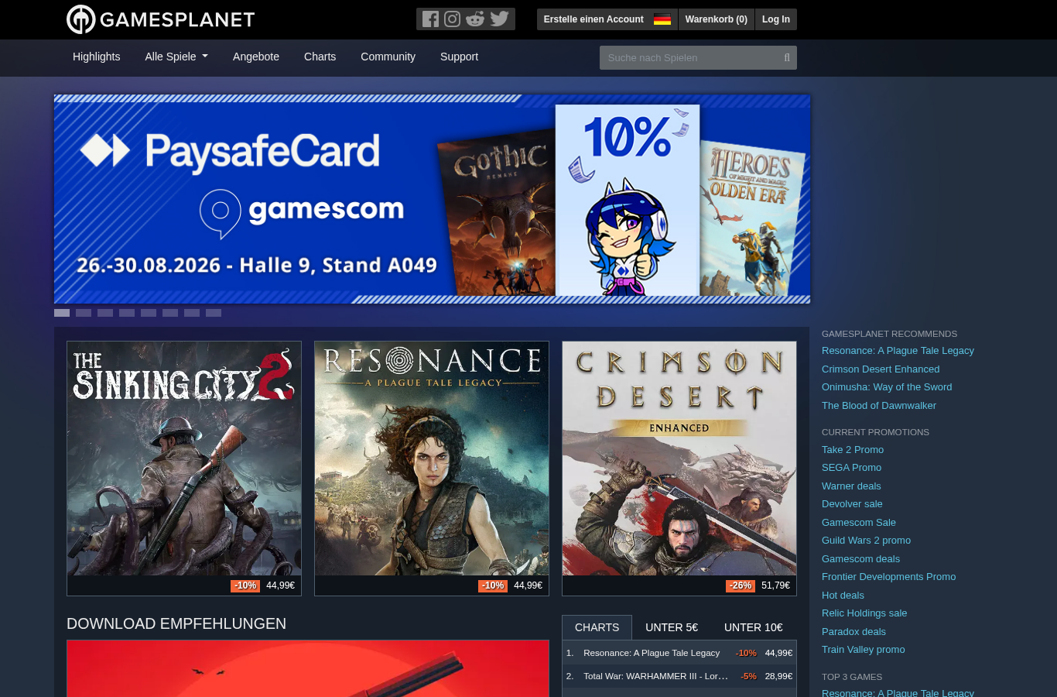Open the Paradox deals link
This screenshot has width=1057, height=697.
pos(853,632)
